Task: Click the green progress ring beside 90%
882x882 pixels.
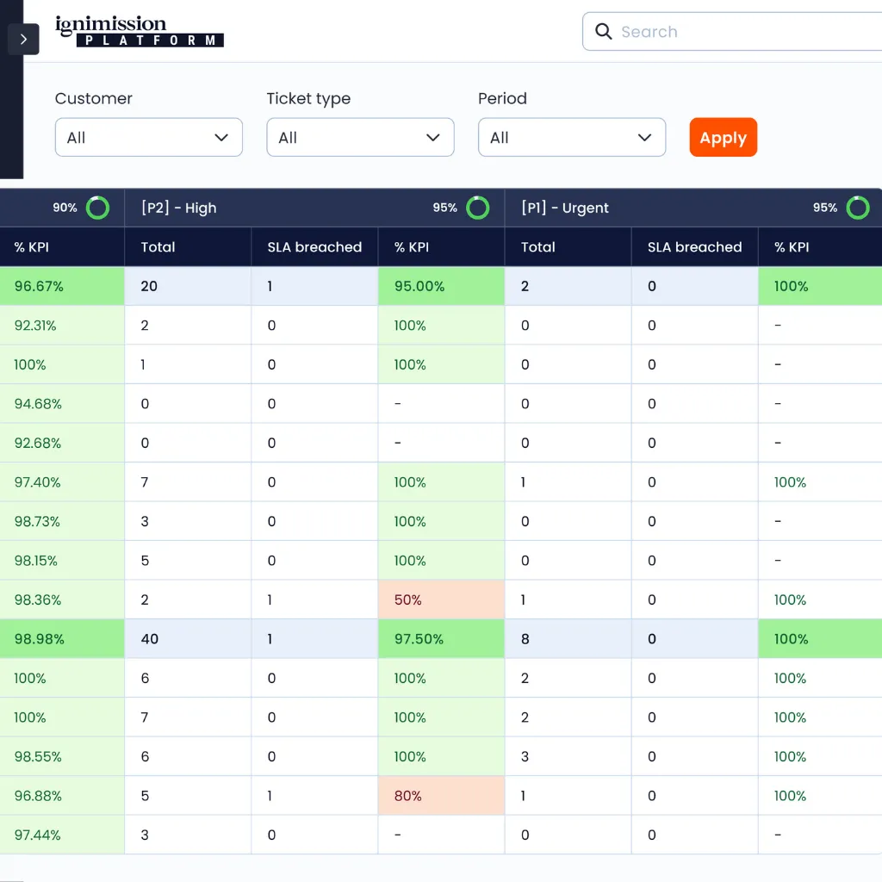Action: pos(97,208)
